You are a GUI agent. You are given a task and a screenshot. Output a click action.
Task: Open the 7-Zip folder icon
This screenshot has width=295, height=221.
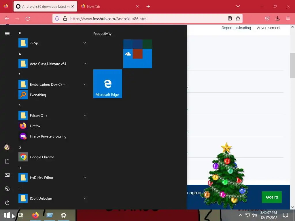[23, 43]
